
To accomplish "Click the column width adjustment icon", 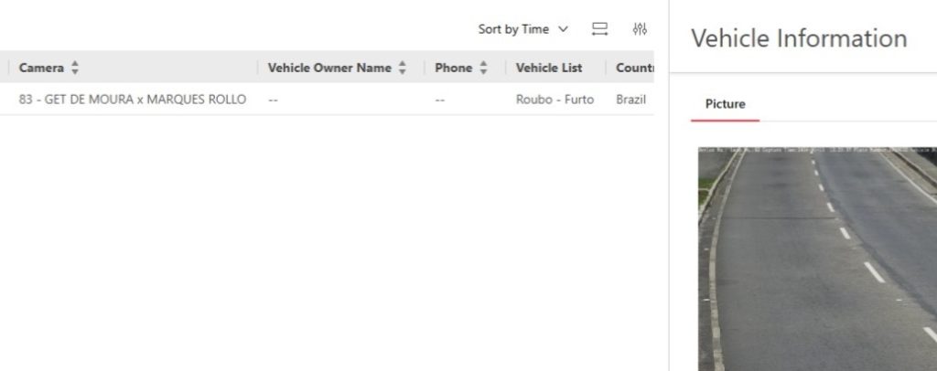I will [600, 29].
